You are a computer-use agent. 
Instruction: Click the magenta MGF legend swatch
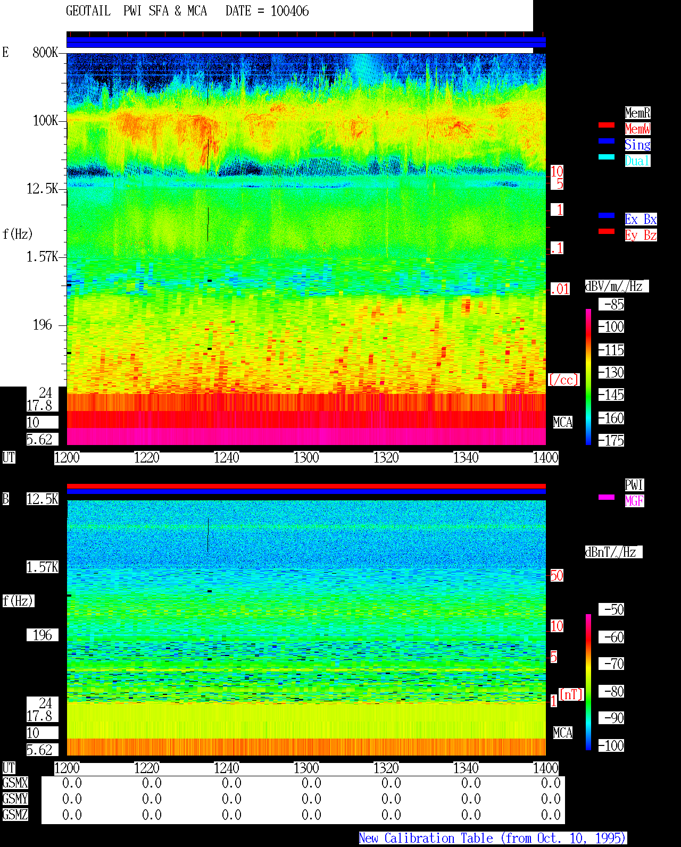(607, 497)
